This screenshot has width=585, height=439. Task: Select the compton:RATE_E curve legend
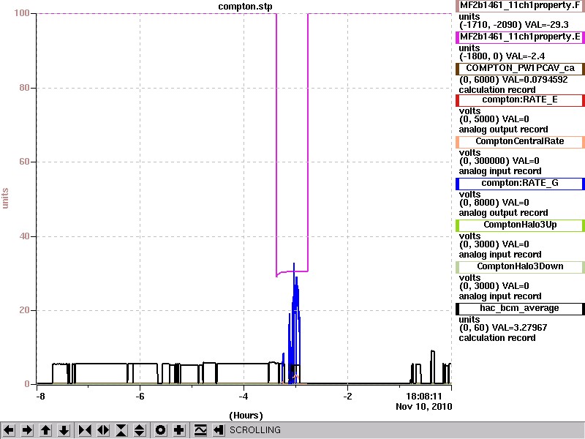520,100
